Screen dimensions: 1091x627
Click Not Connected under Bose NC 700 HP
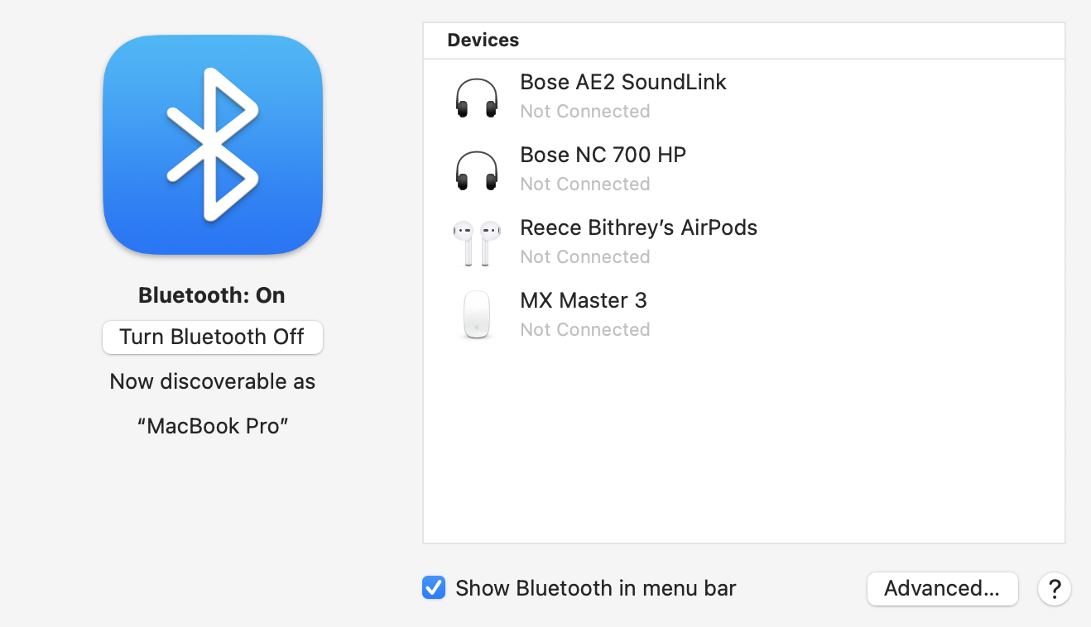[x=585, y=184]
